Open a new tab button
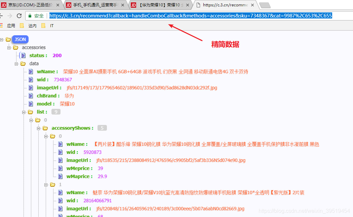The image size is (353, 217). 265,5
